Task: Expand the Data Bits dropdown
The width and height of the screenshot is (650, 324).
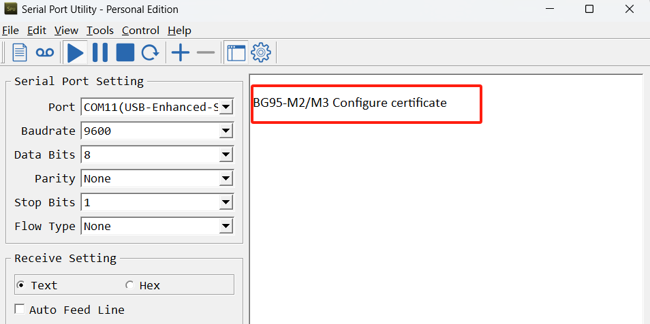Action: pos(226,155)
